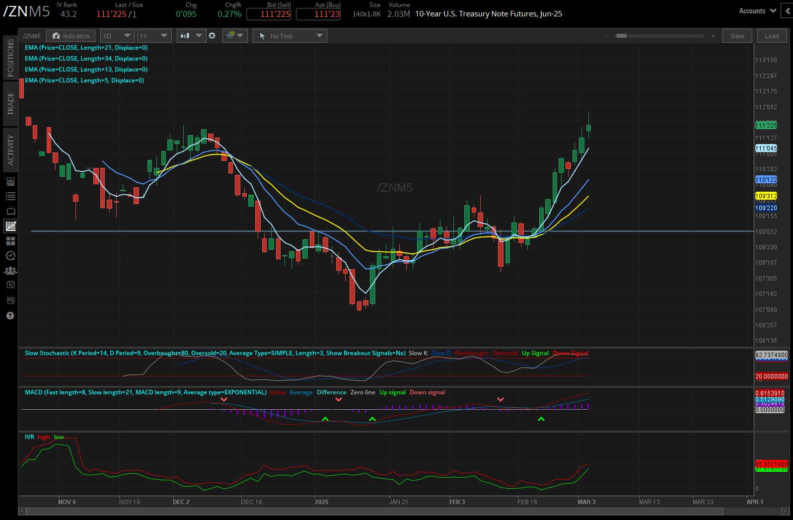This screenshot has height=520, width=793.
Task: Click the zoom out minus button
Action: pyautogui.click(x=606, y=36)
